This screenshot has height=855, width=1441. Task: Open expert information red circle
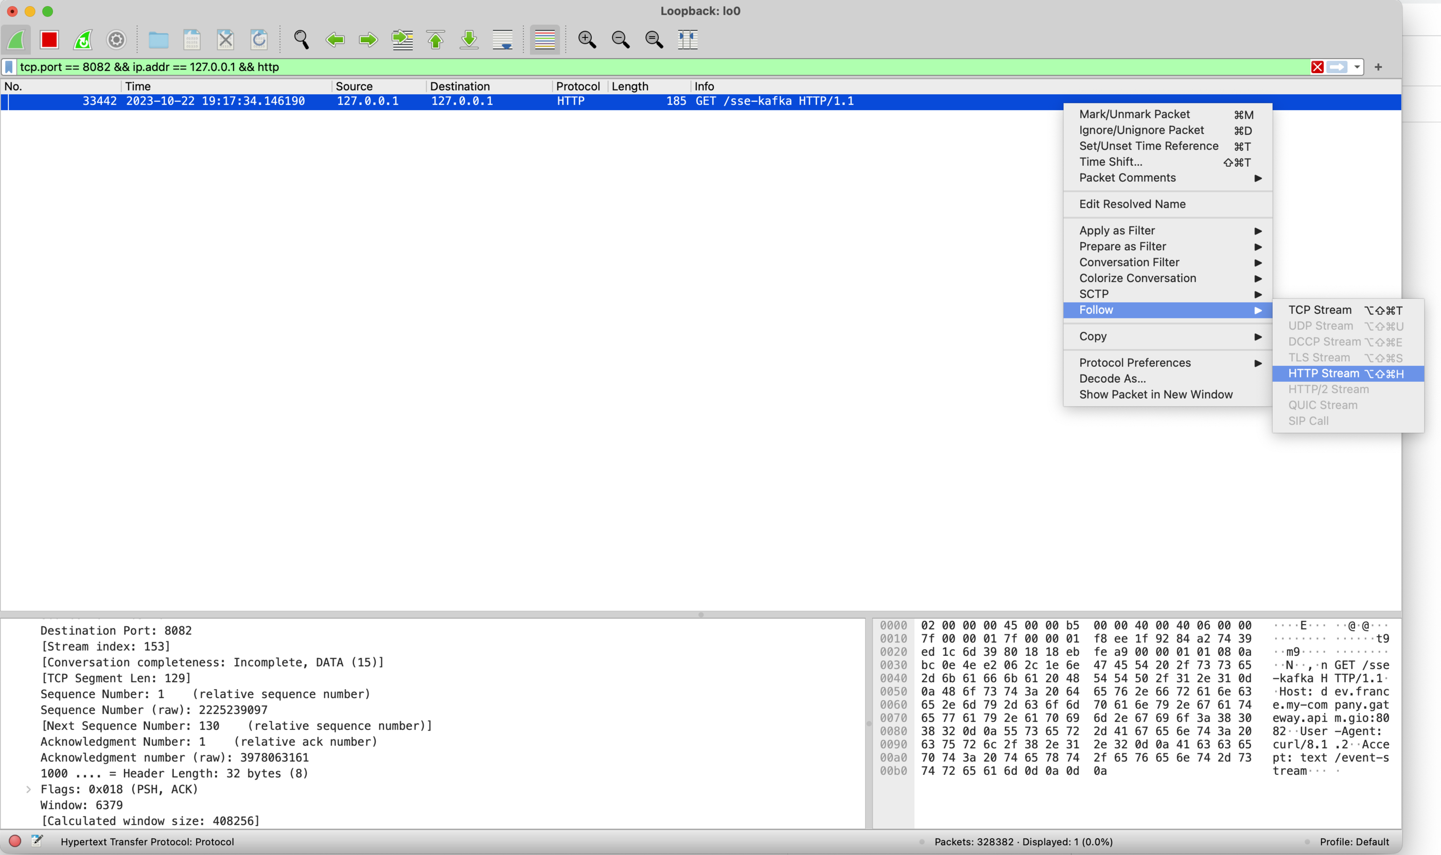point(15,841)
